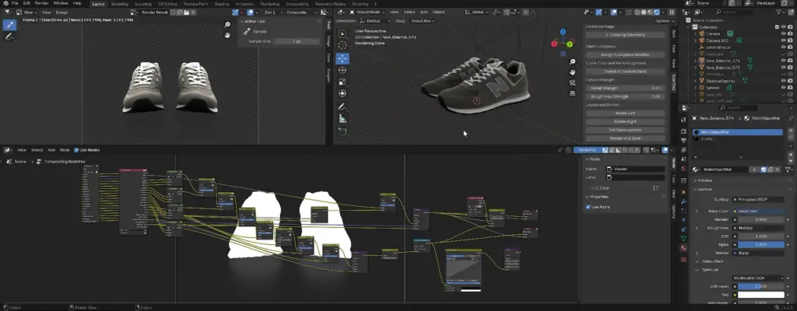Click the red X axis on navigation gizmo
Screen dimensions: 797x311
coord(553,44)
